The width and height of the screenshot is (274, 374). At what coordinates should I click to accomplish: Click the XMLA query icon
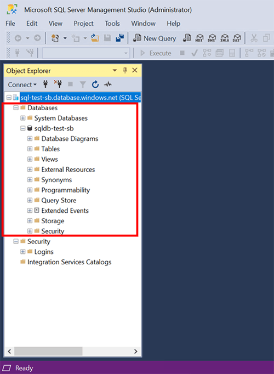[x=225, y=38]
